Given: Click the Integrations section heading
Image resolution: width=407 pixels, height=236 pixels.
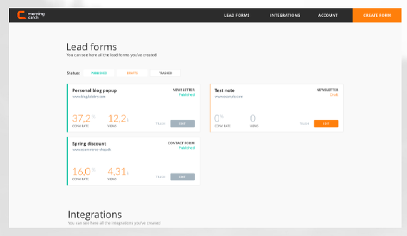Looking at the screenshot, I should (x=95, y=215).
